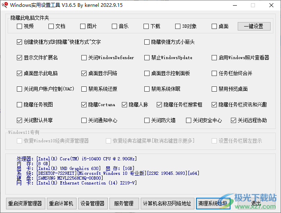281x213 pixels.
Task: Uncheck 关闭默认共享
Action: coord(19,120)
